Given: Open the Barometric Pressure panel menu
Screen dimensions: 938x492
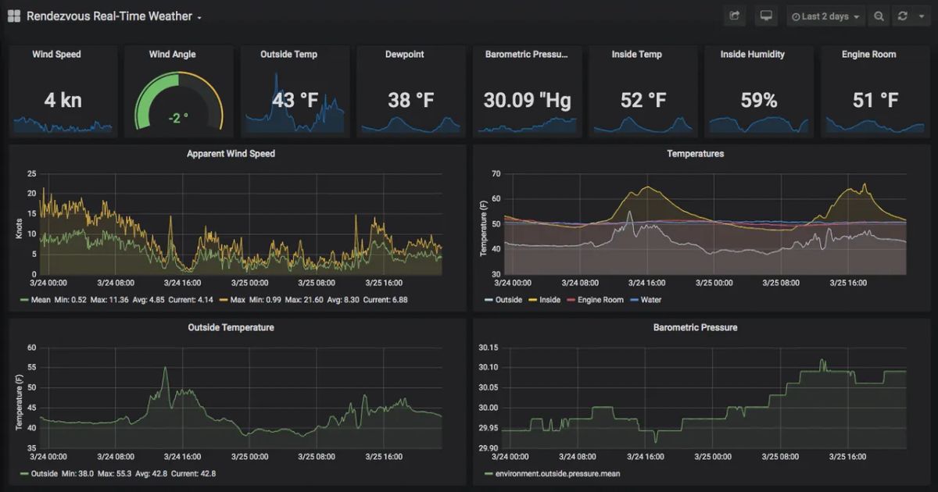Looking at the screenshot, I should pos(695,327).
